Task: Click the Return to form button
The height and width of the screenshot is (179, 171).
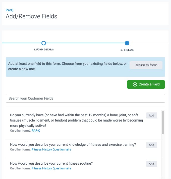Action: (x=146, y=65)
